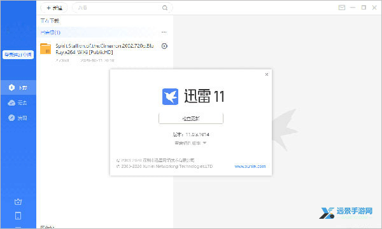Minimize the Xunlei window

tap(353, 8)
